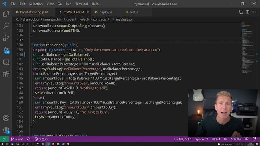The image size is (260, 146).
Task: Switch to the hardhat.config.js tab
Action: click(33, 12)
